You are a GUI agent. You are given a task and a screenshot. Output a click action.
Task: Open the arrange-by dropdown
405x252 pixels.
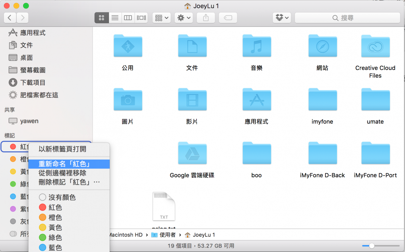point(161,18)
